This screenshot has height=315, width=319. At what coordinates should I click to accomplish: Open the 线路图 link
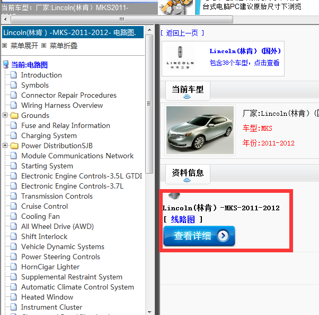tap(183, 219)
